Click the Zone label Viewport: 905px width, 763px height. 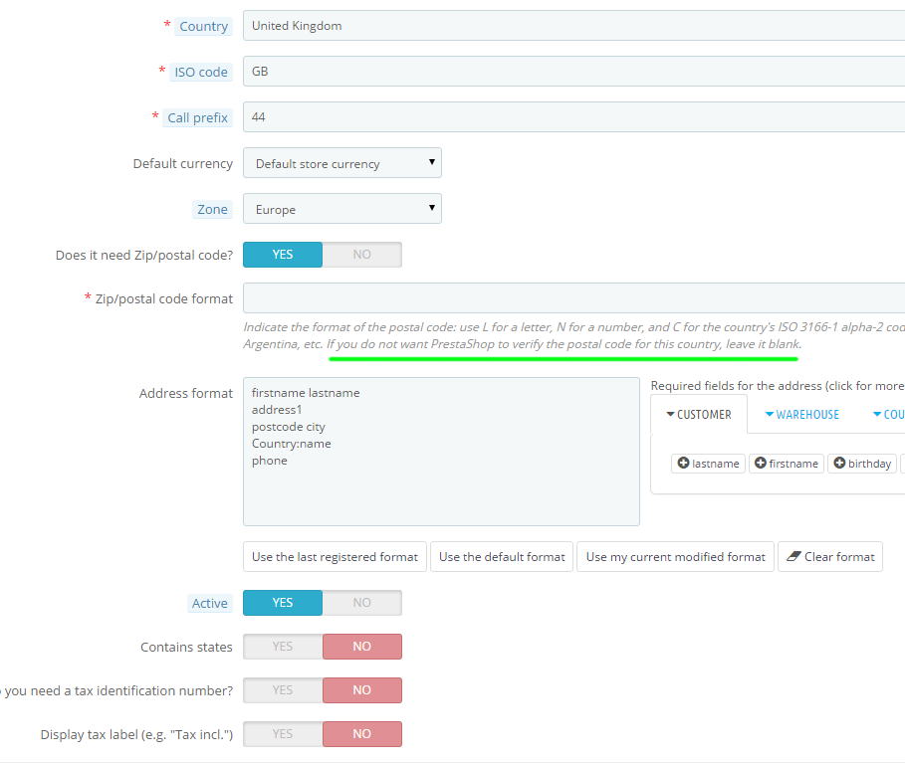tap(212, 209)
